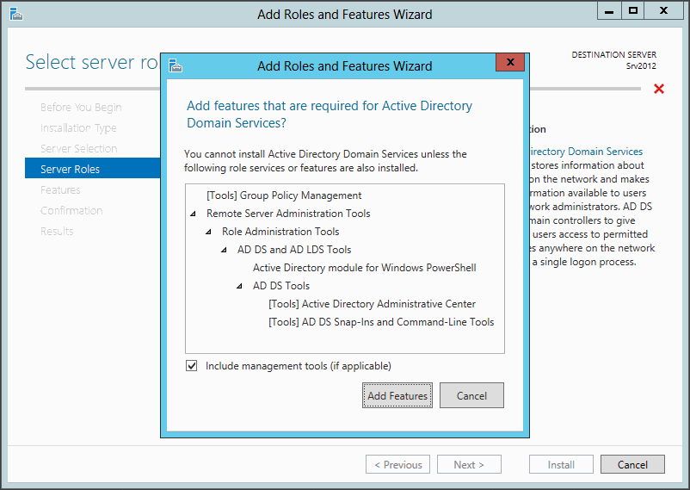Select [Tools] Active Directory Administrative Center
This screenshot has height=490, width=690.
tap(372, 304)
